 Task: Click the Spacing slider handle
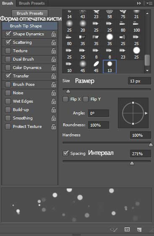pyautogui.click(x=132, y=163)
